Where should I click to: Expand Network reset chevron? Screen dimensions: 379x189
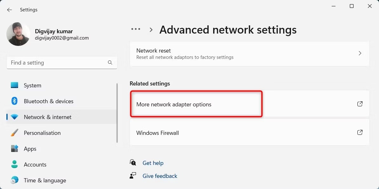pos(360,53)
